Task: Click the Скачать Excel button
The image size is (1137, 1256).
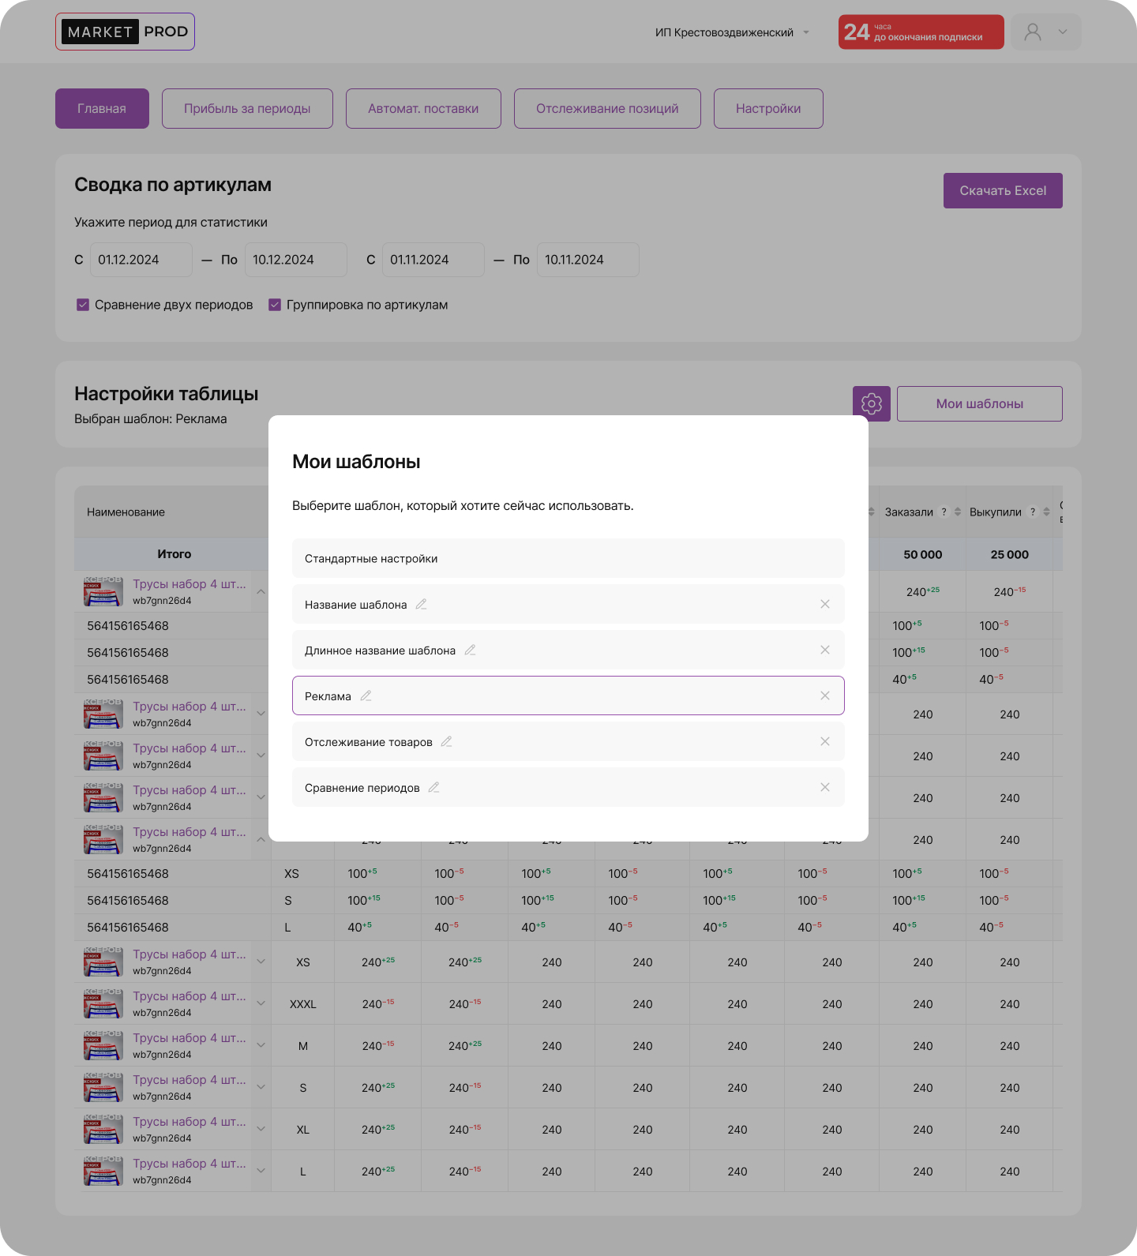Action: (x=1002, y=190)
